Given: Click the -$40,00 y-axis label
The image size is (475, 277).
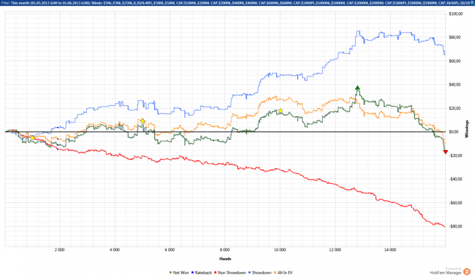Looking at the screenshot, I should [x=455, y=179].
